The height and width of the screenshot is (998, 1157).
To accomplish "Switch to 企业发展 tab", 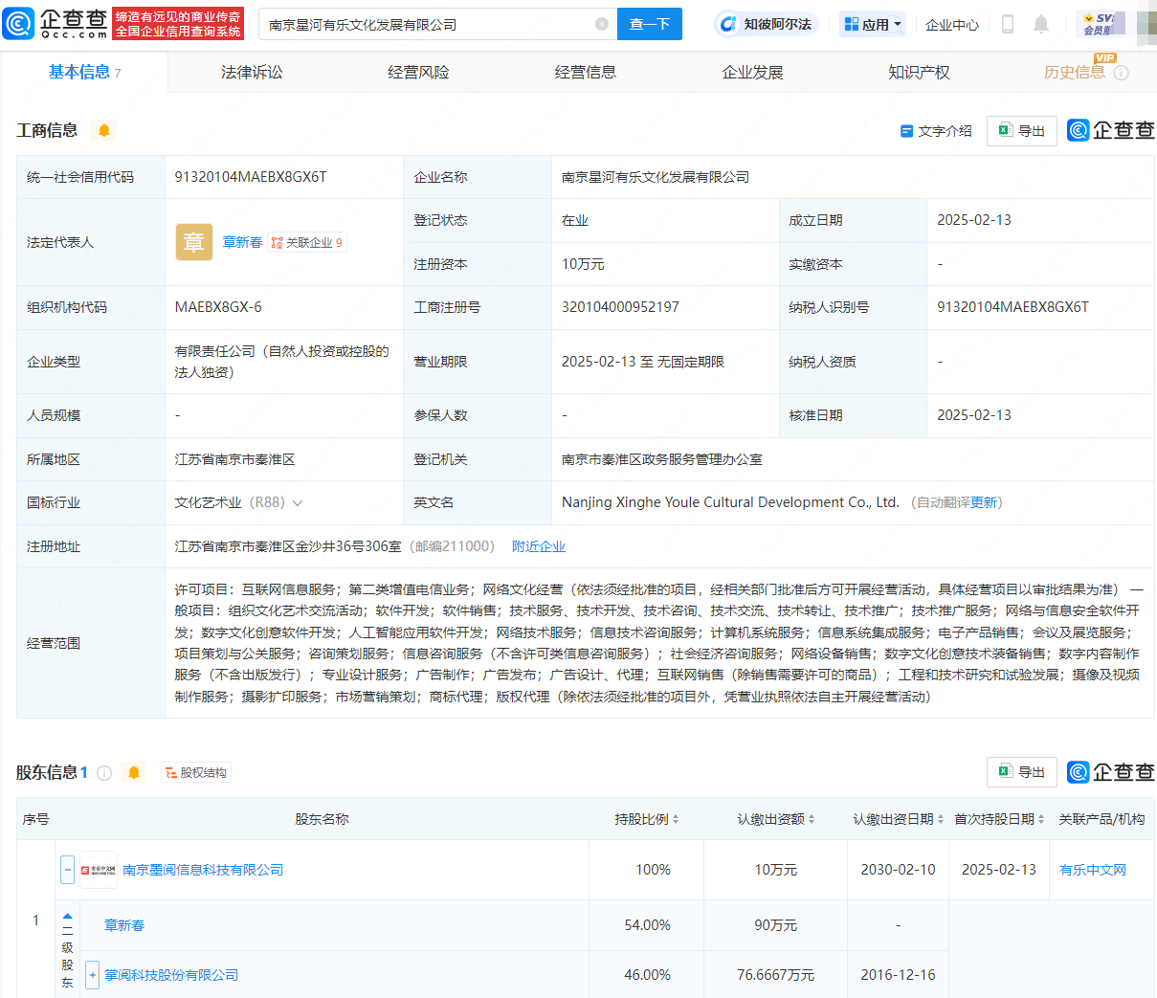I will [752, 73].
